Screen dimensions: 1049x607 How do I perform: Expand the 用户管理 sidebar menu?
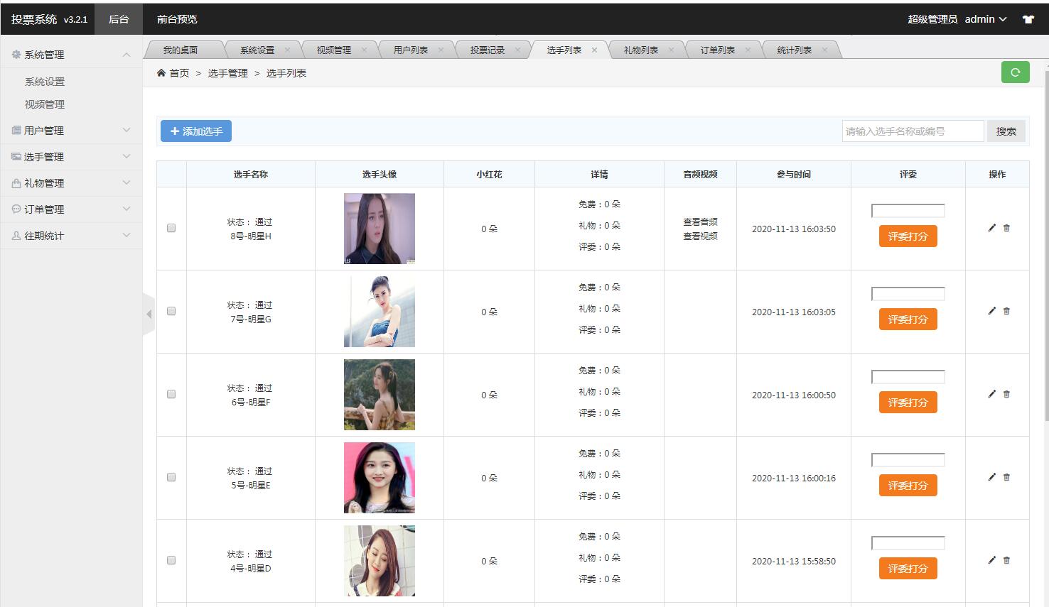71,131
